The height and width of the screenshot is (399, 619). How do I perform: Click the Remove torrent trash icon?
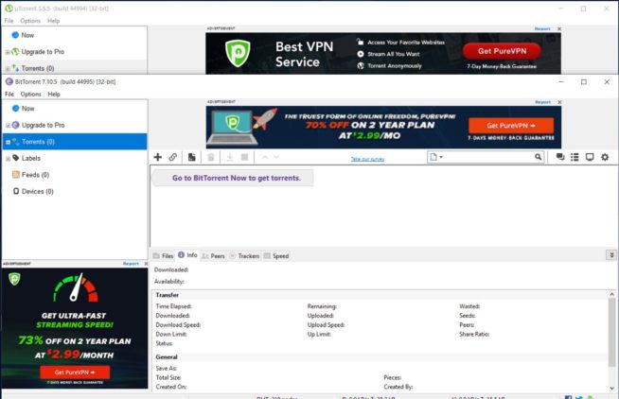pos(211,157)
